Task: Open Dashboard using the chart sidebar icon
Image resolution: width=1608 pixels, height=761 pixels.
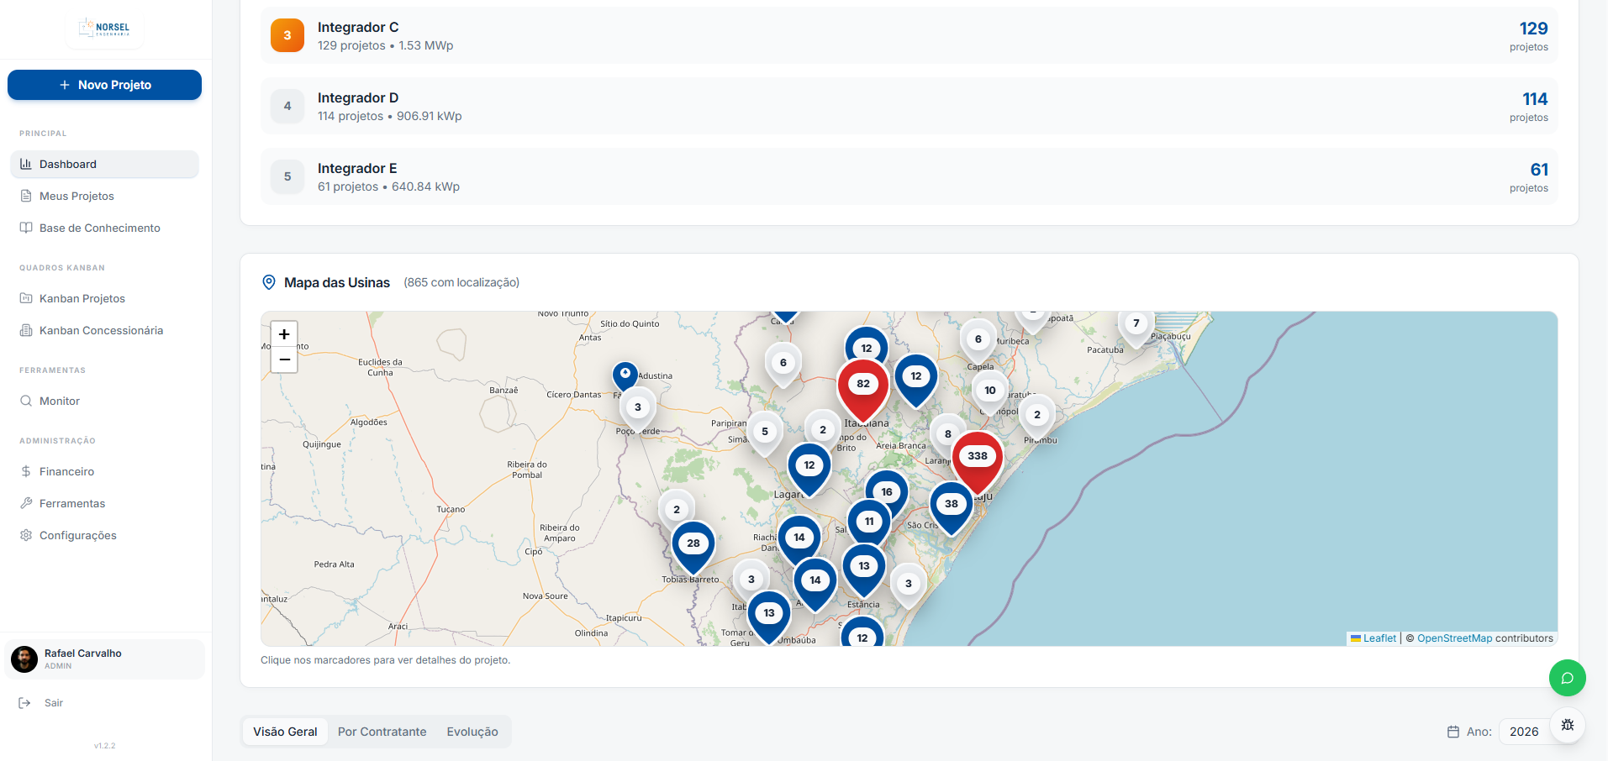Action: [x=25, y=164]
